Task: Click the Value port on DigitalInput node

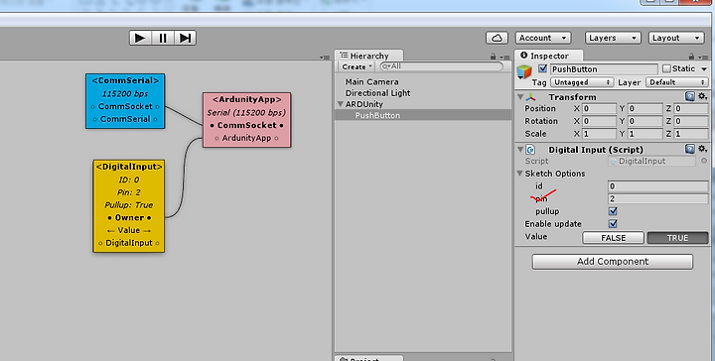Action: pyautogui.click(x=129, y=230)
